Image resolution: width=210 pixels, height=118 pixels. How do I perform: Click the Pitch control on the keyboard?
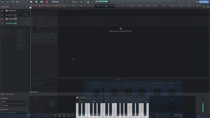[146, 101]
